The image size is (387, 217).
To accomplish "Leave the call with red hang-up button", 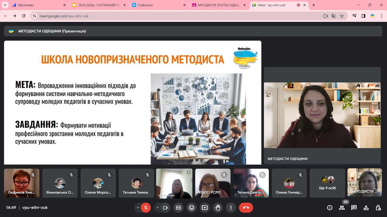I will [246, 208].
